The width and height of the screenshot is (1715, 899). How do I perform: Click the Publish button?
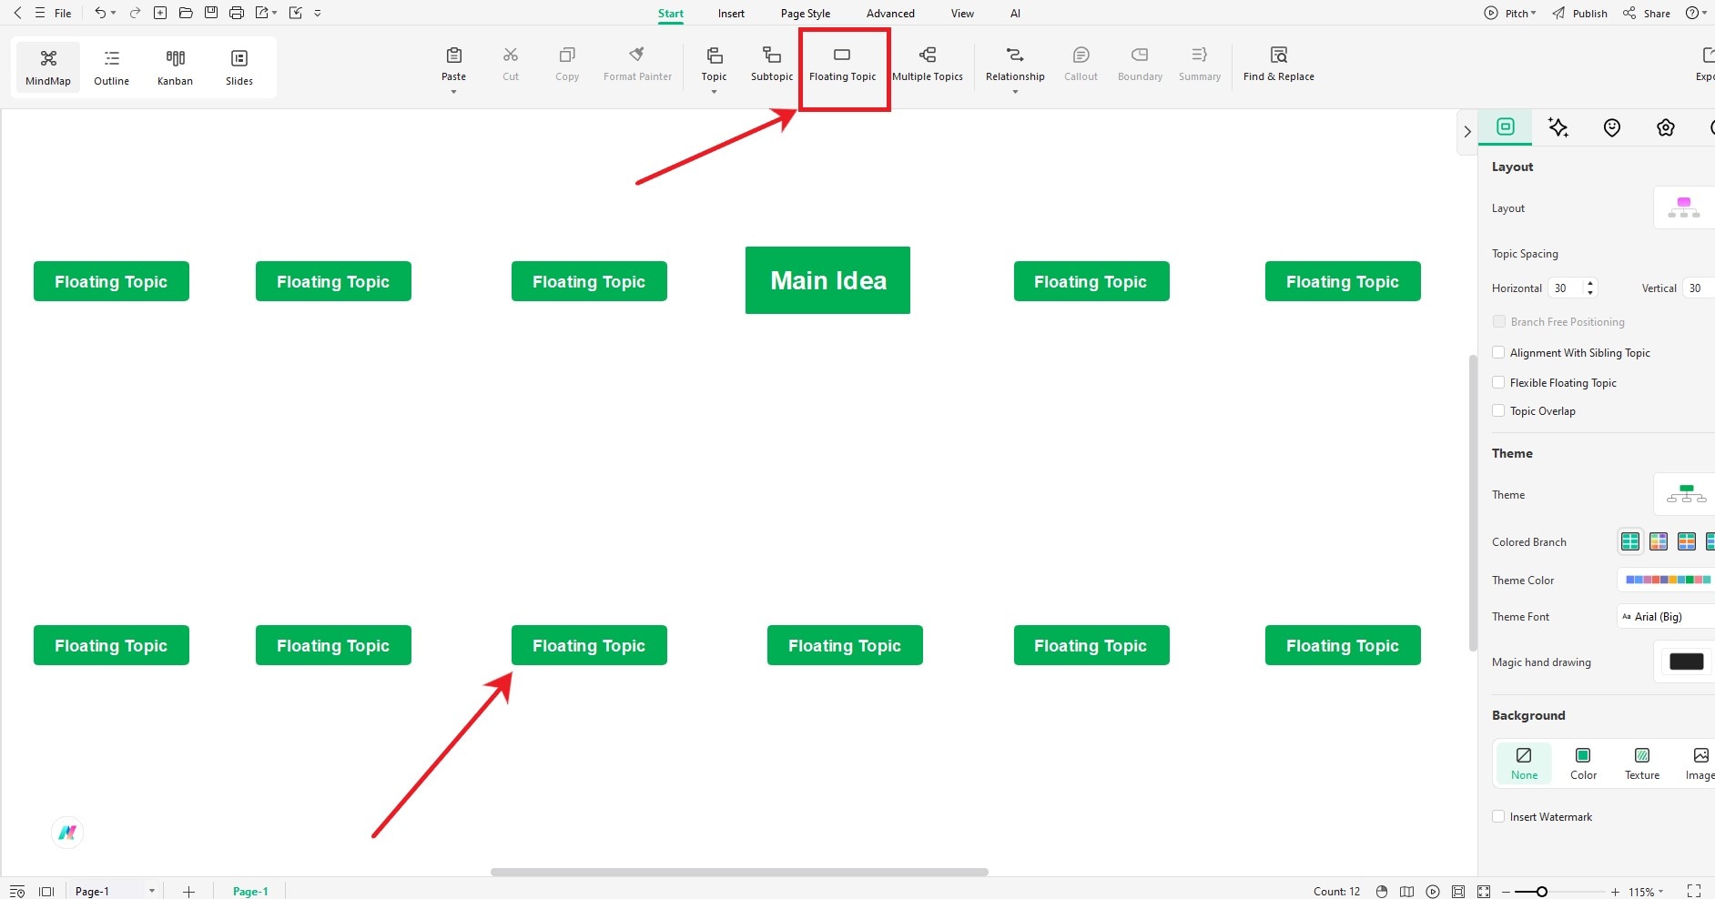1579,13
